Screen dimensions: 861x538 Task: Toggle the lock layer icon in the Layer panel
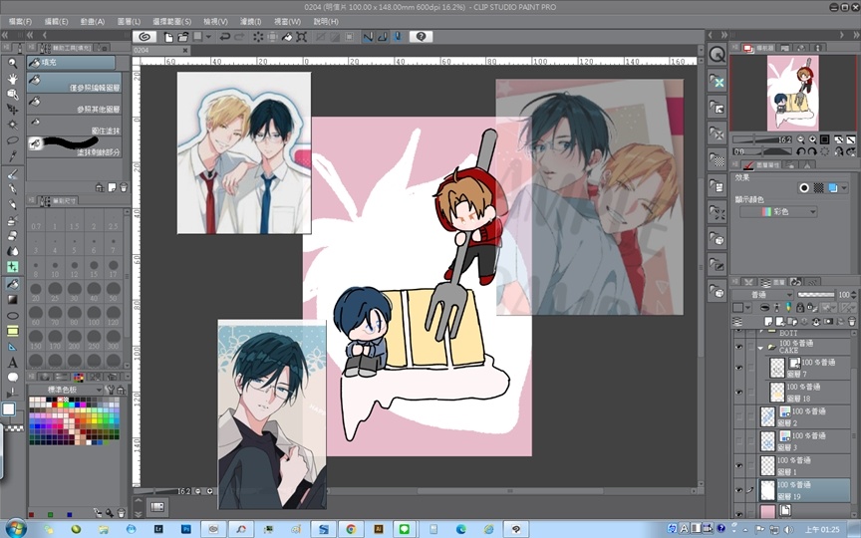801,308
